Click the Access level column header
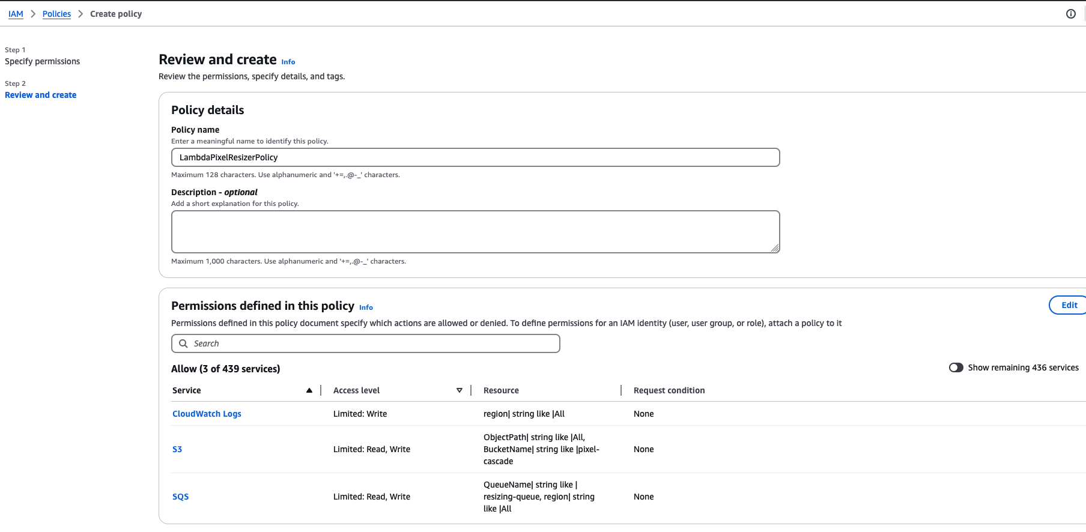1086x532 pixels. (x=356, y=390)
